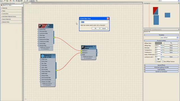Image resolution: width=180 pixels, height=101 pixels.
Task: Enable the Raw Diffuse Texture checkbox
Action: (163, 61)
